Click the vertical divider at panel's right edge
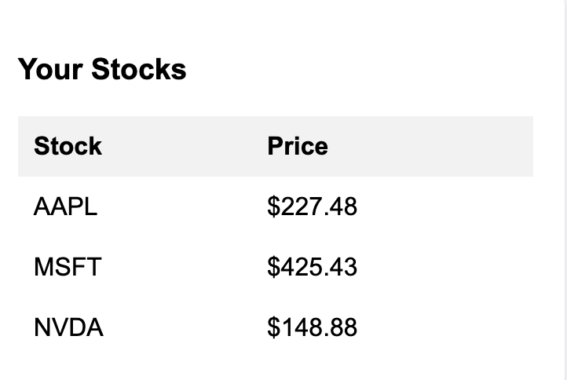The image size is (567, 380). pos(565,188)
